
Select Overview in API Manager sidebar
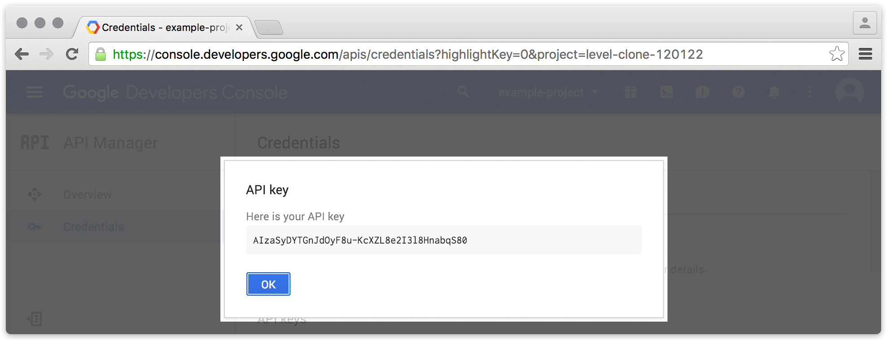click(88, 195)
